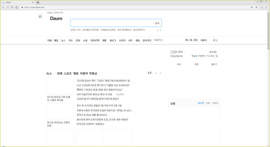Open 블로그 shortcut in the login panel
The image size is (270, 147).
click(214, 64)
